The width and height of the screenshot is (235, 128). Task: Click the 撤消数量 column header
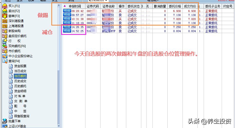tap(160, 6)
